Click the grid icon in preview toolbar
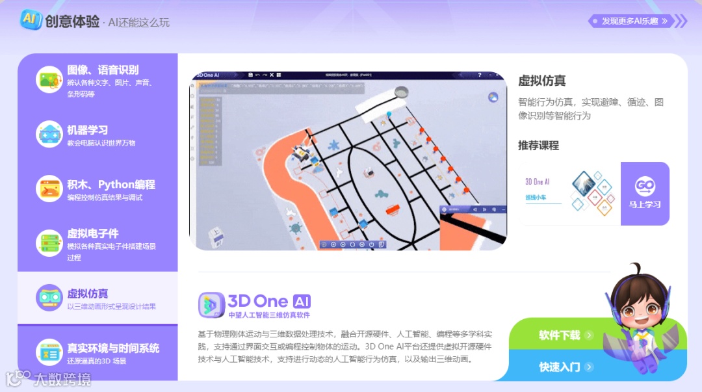This screenshot has width=702, height=392. 278,75
